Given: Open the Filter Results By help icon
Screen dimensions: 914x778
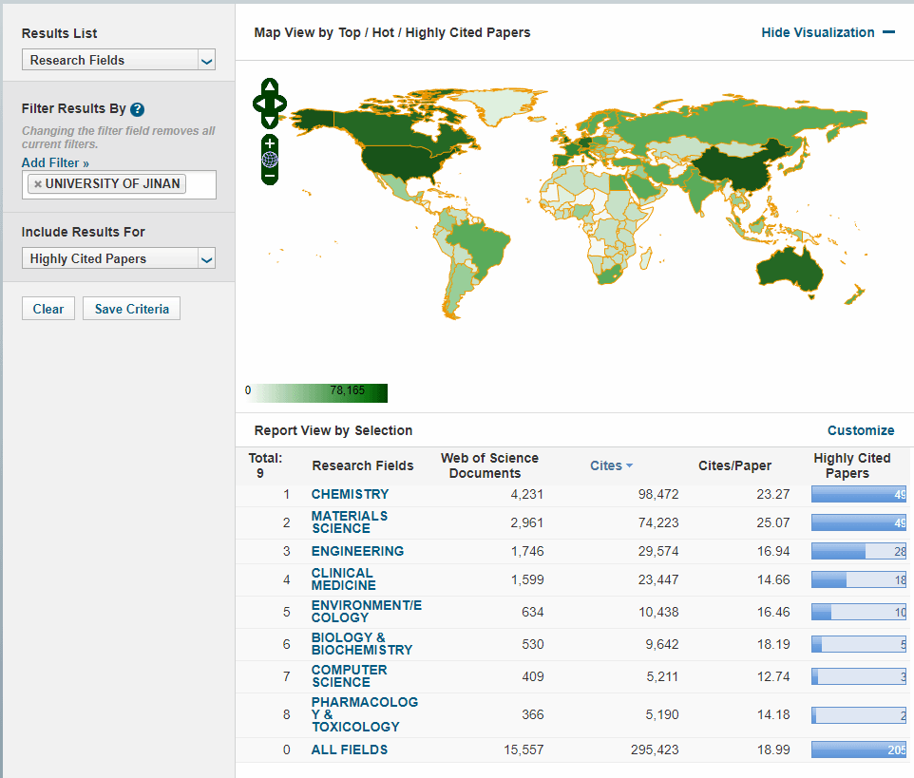Looking at the screenshot, I should 138,109.
